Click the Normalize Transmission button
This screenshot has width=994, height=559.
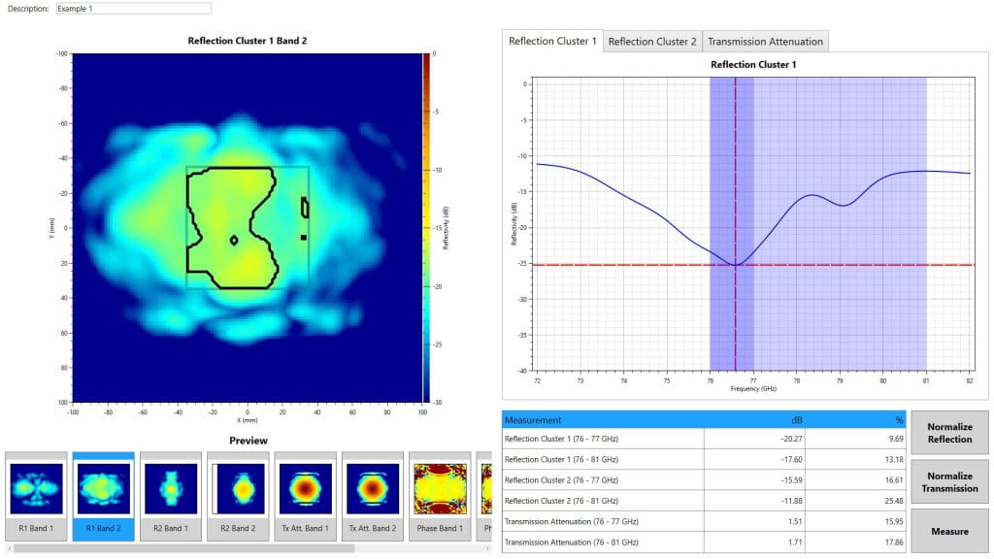[949, 482]
